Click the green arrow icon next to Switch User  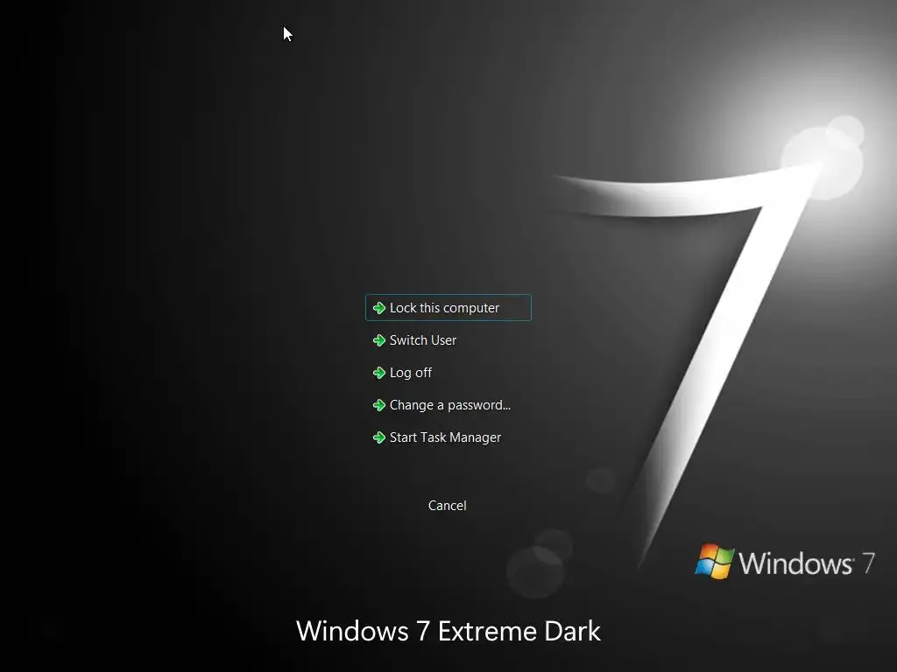378,340
